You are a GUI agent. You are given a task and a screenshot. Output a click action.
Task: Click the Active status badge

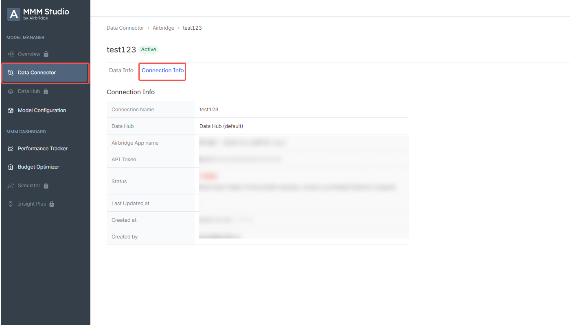coord(149,50)
